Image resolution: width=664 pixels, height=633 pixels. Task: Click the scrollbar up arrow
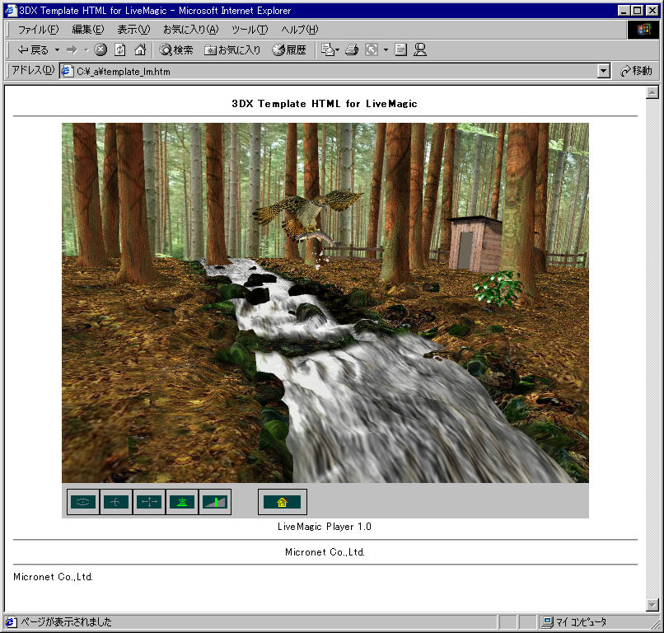click(x=652, y=92)
